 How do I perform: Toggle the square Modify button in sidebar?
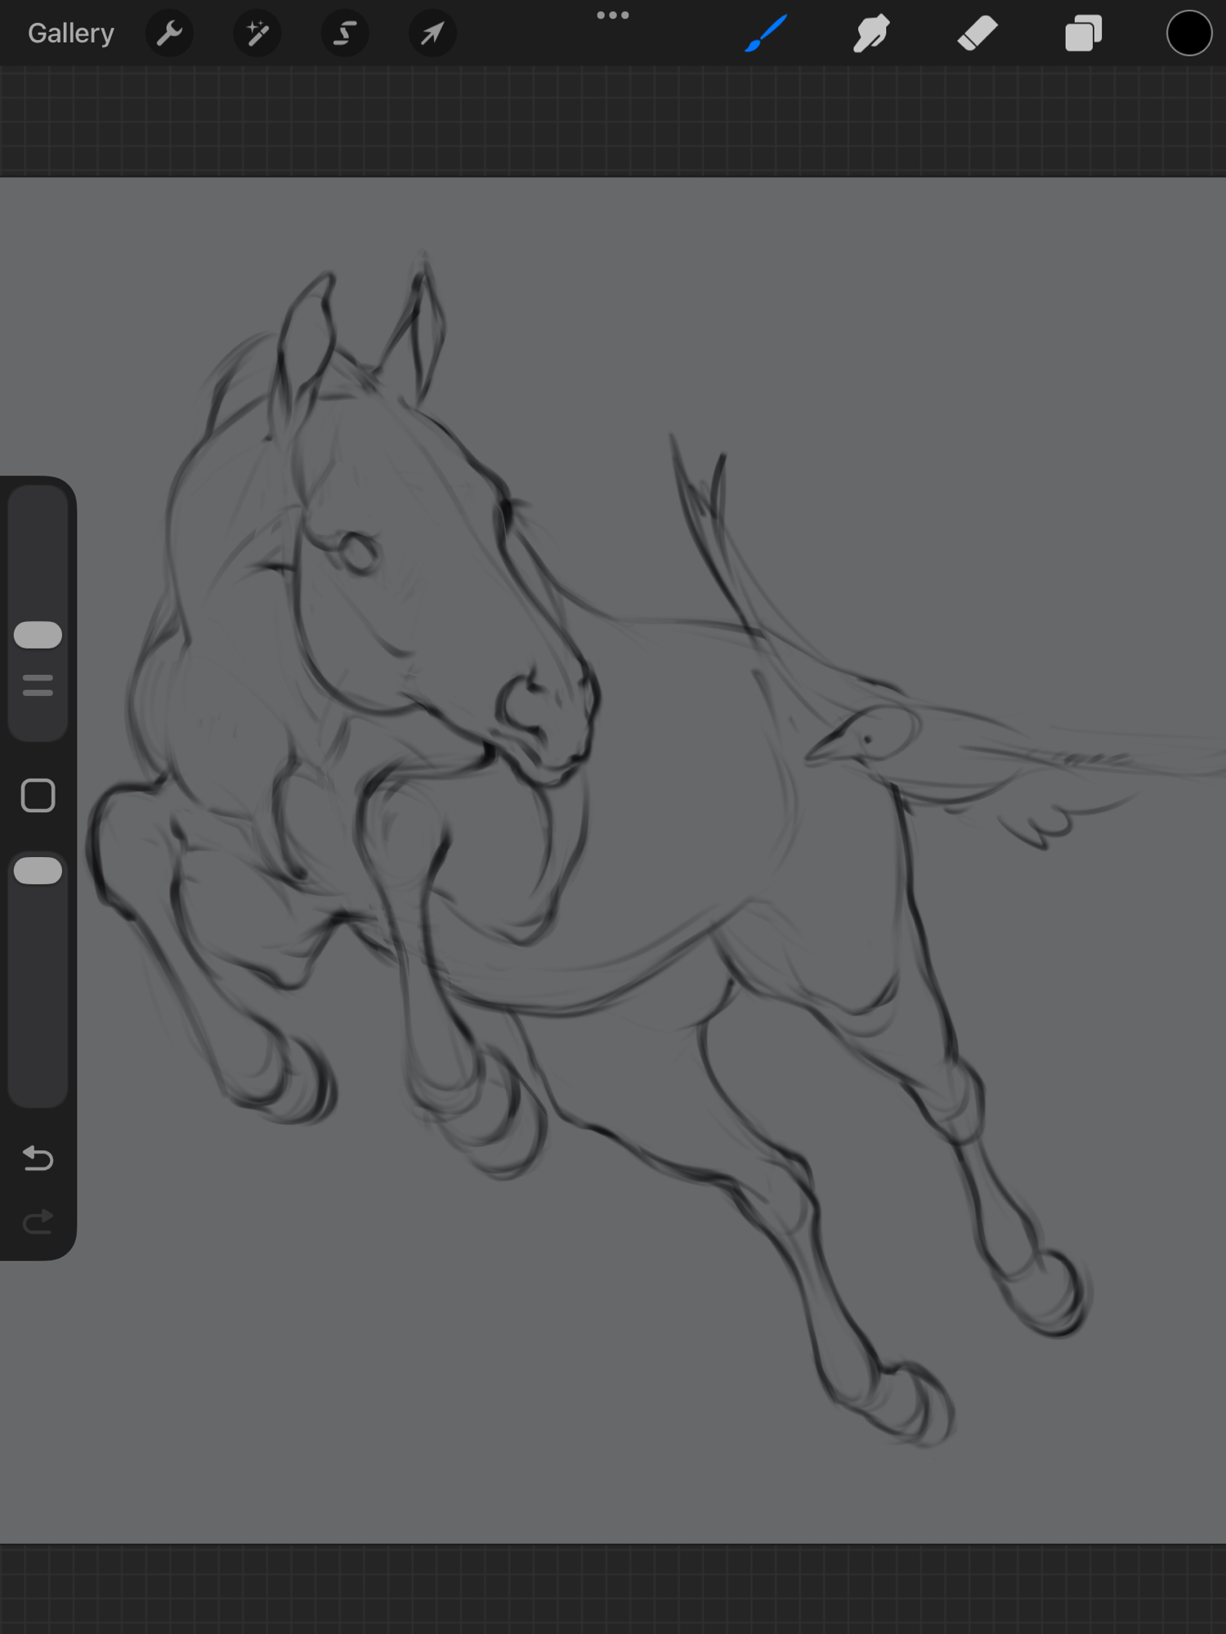pyautogui.click(x=38, y=795)
